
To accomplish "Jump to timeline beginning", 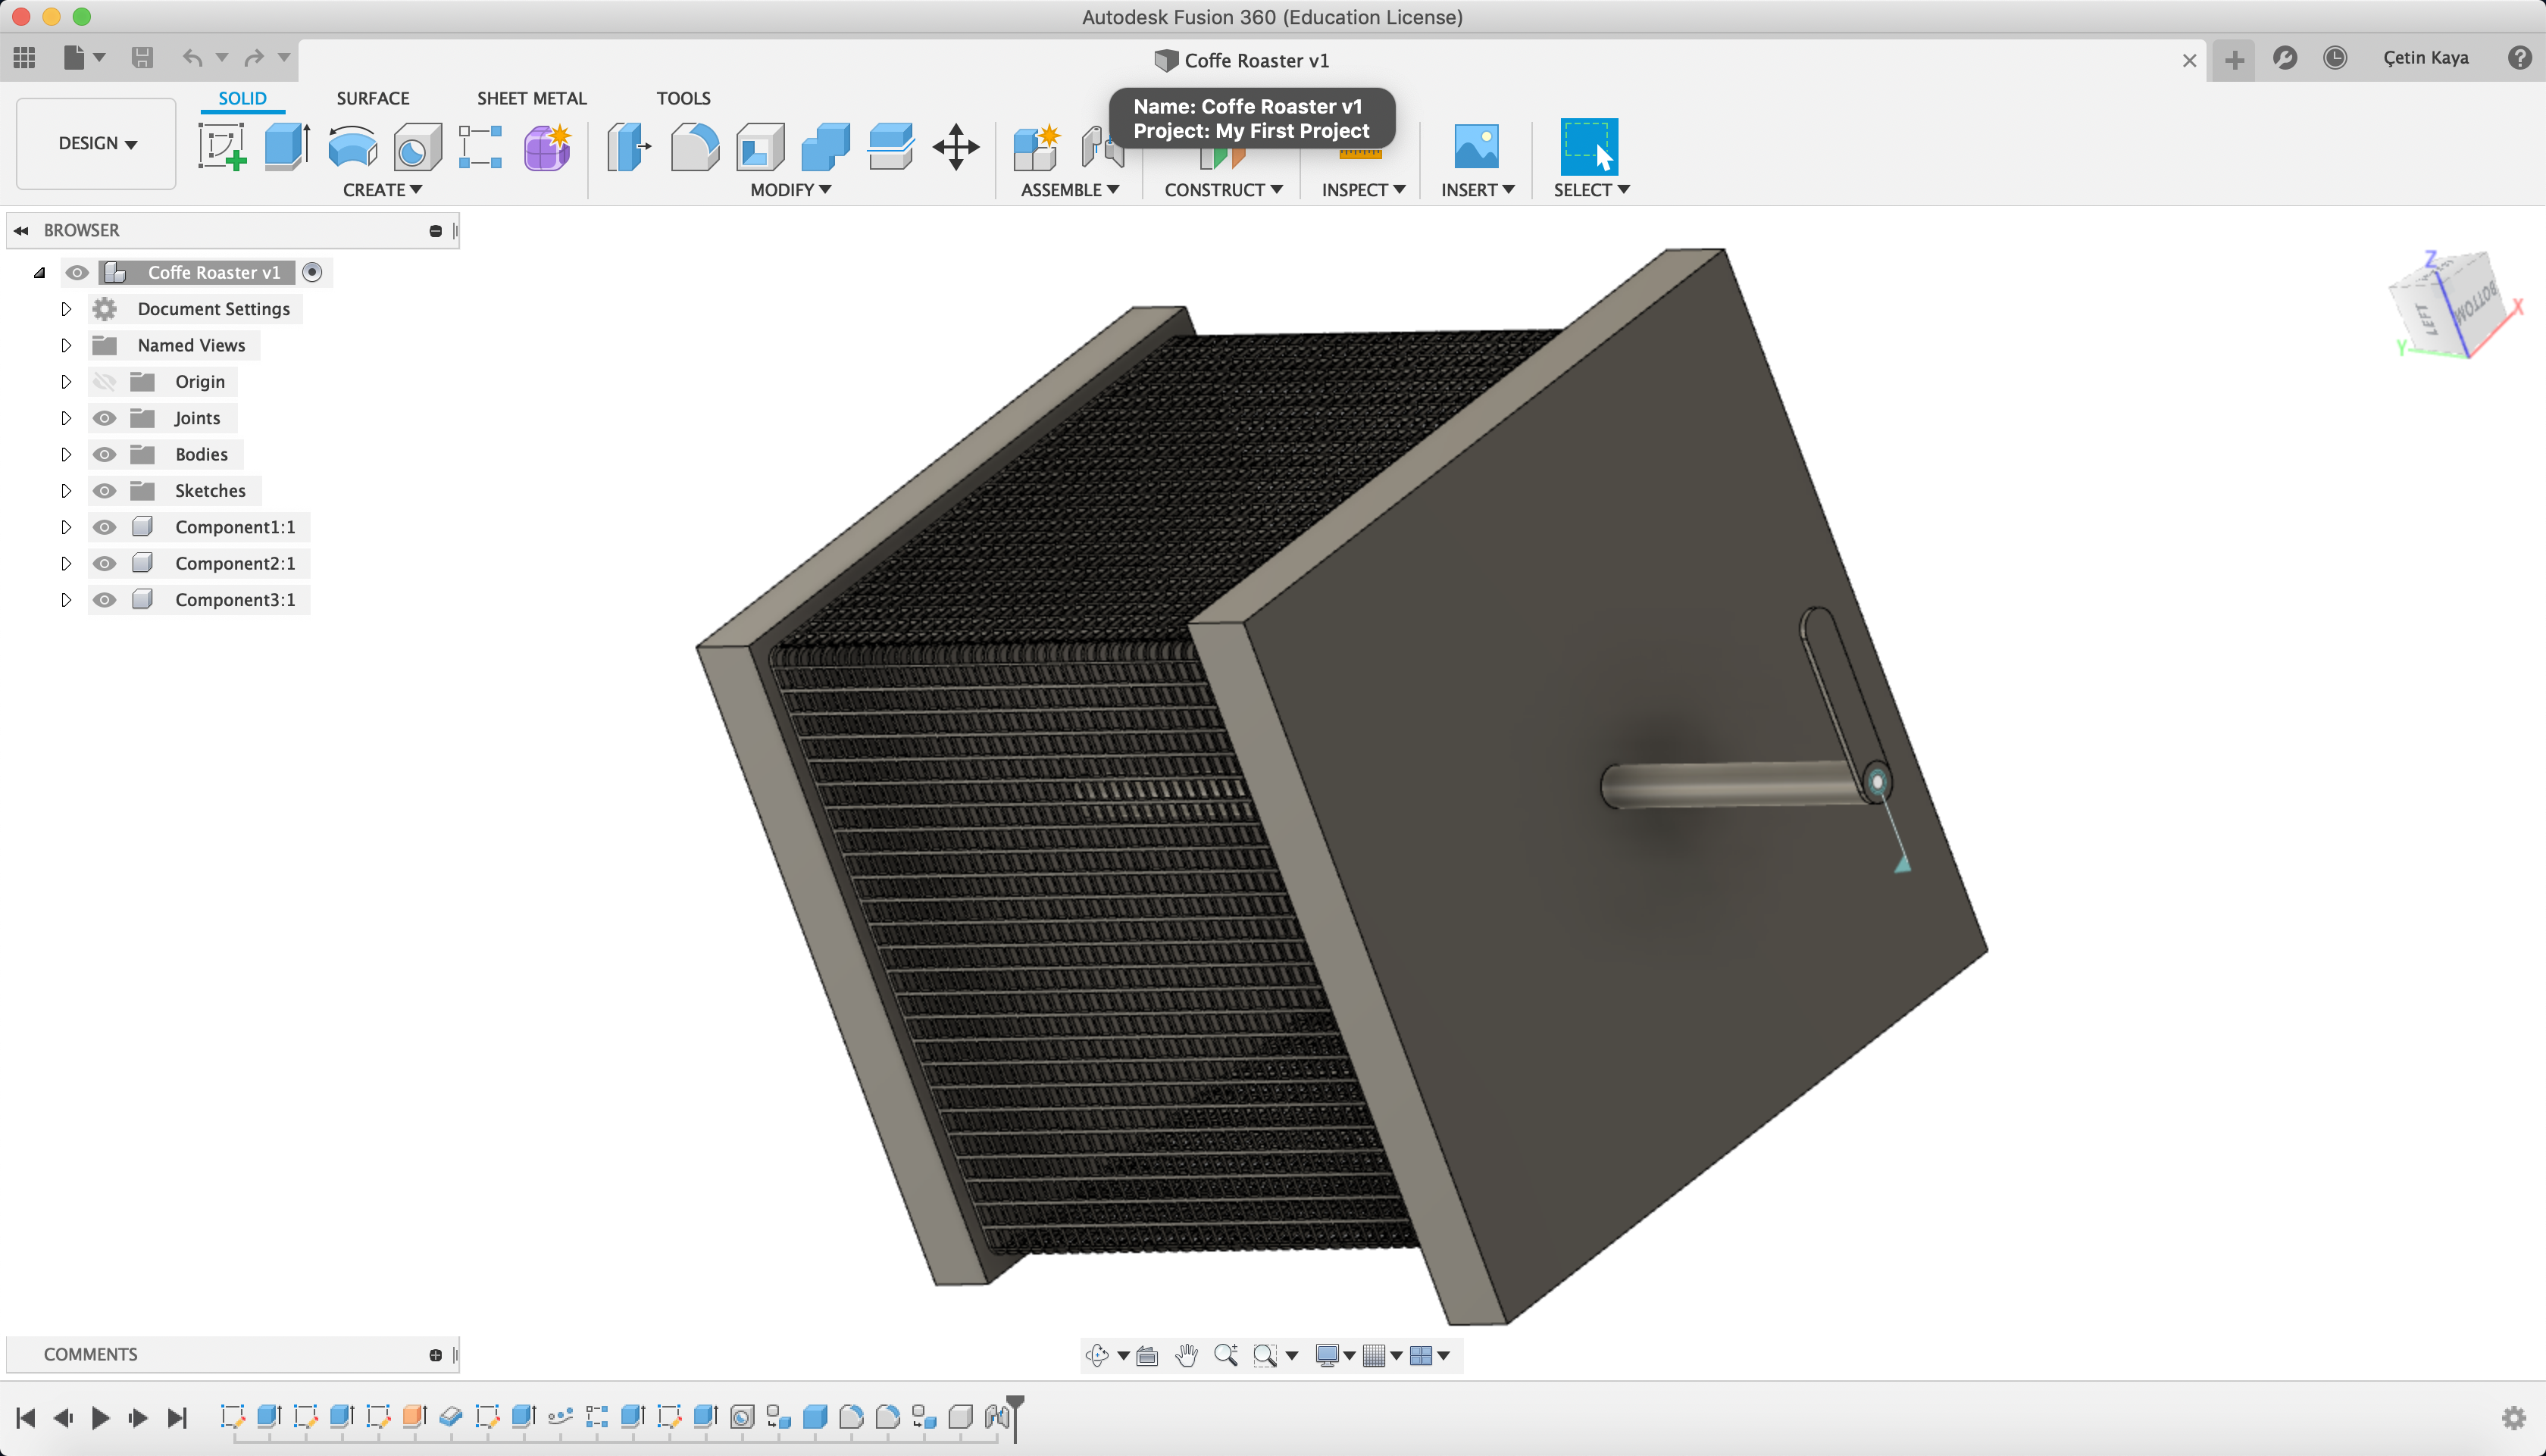I will pyautogui.click(x=26, y=1418).
